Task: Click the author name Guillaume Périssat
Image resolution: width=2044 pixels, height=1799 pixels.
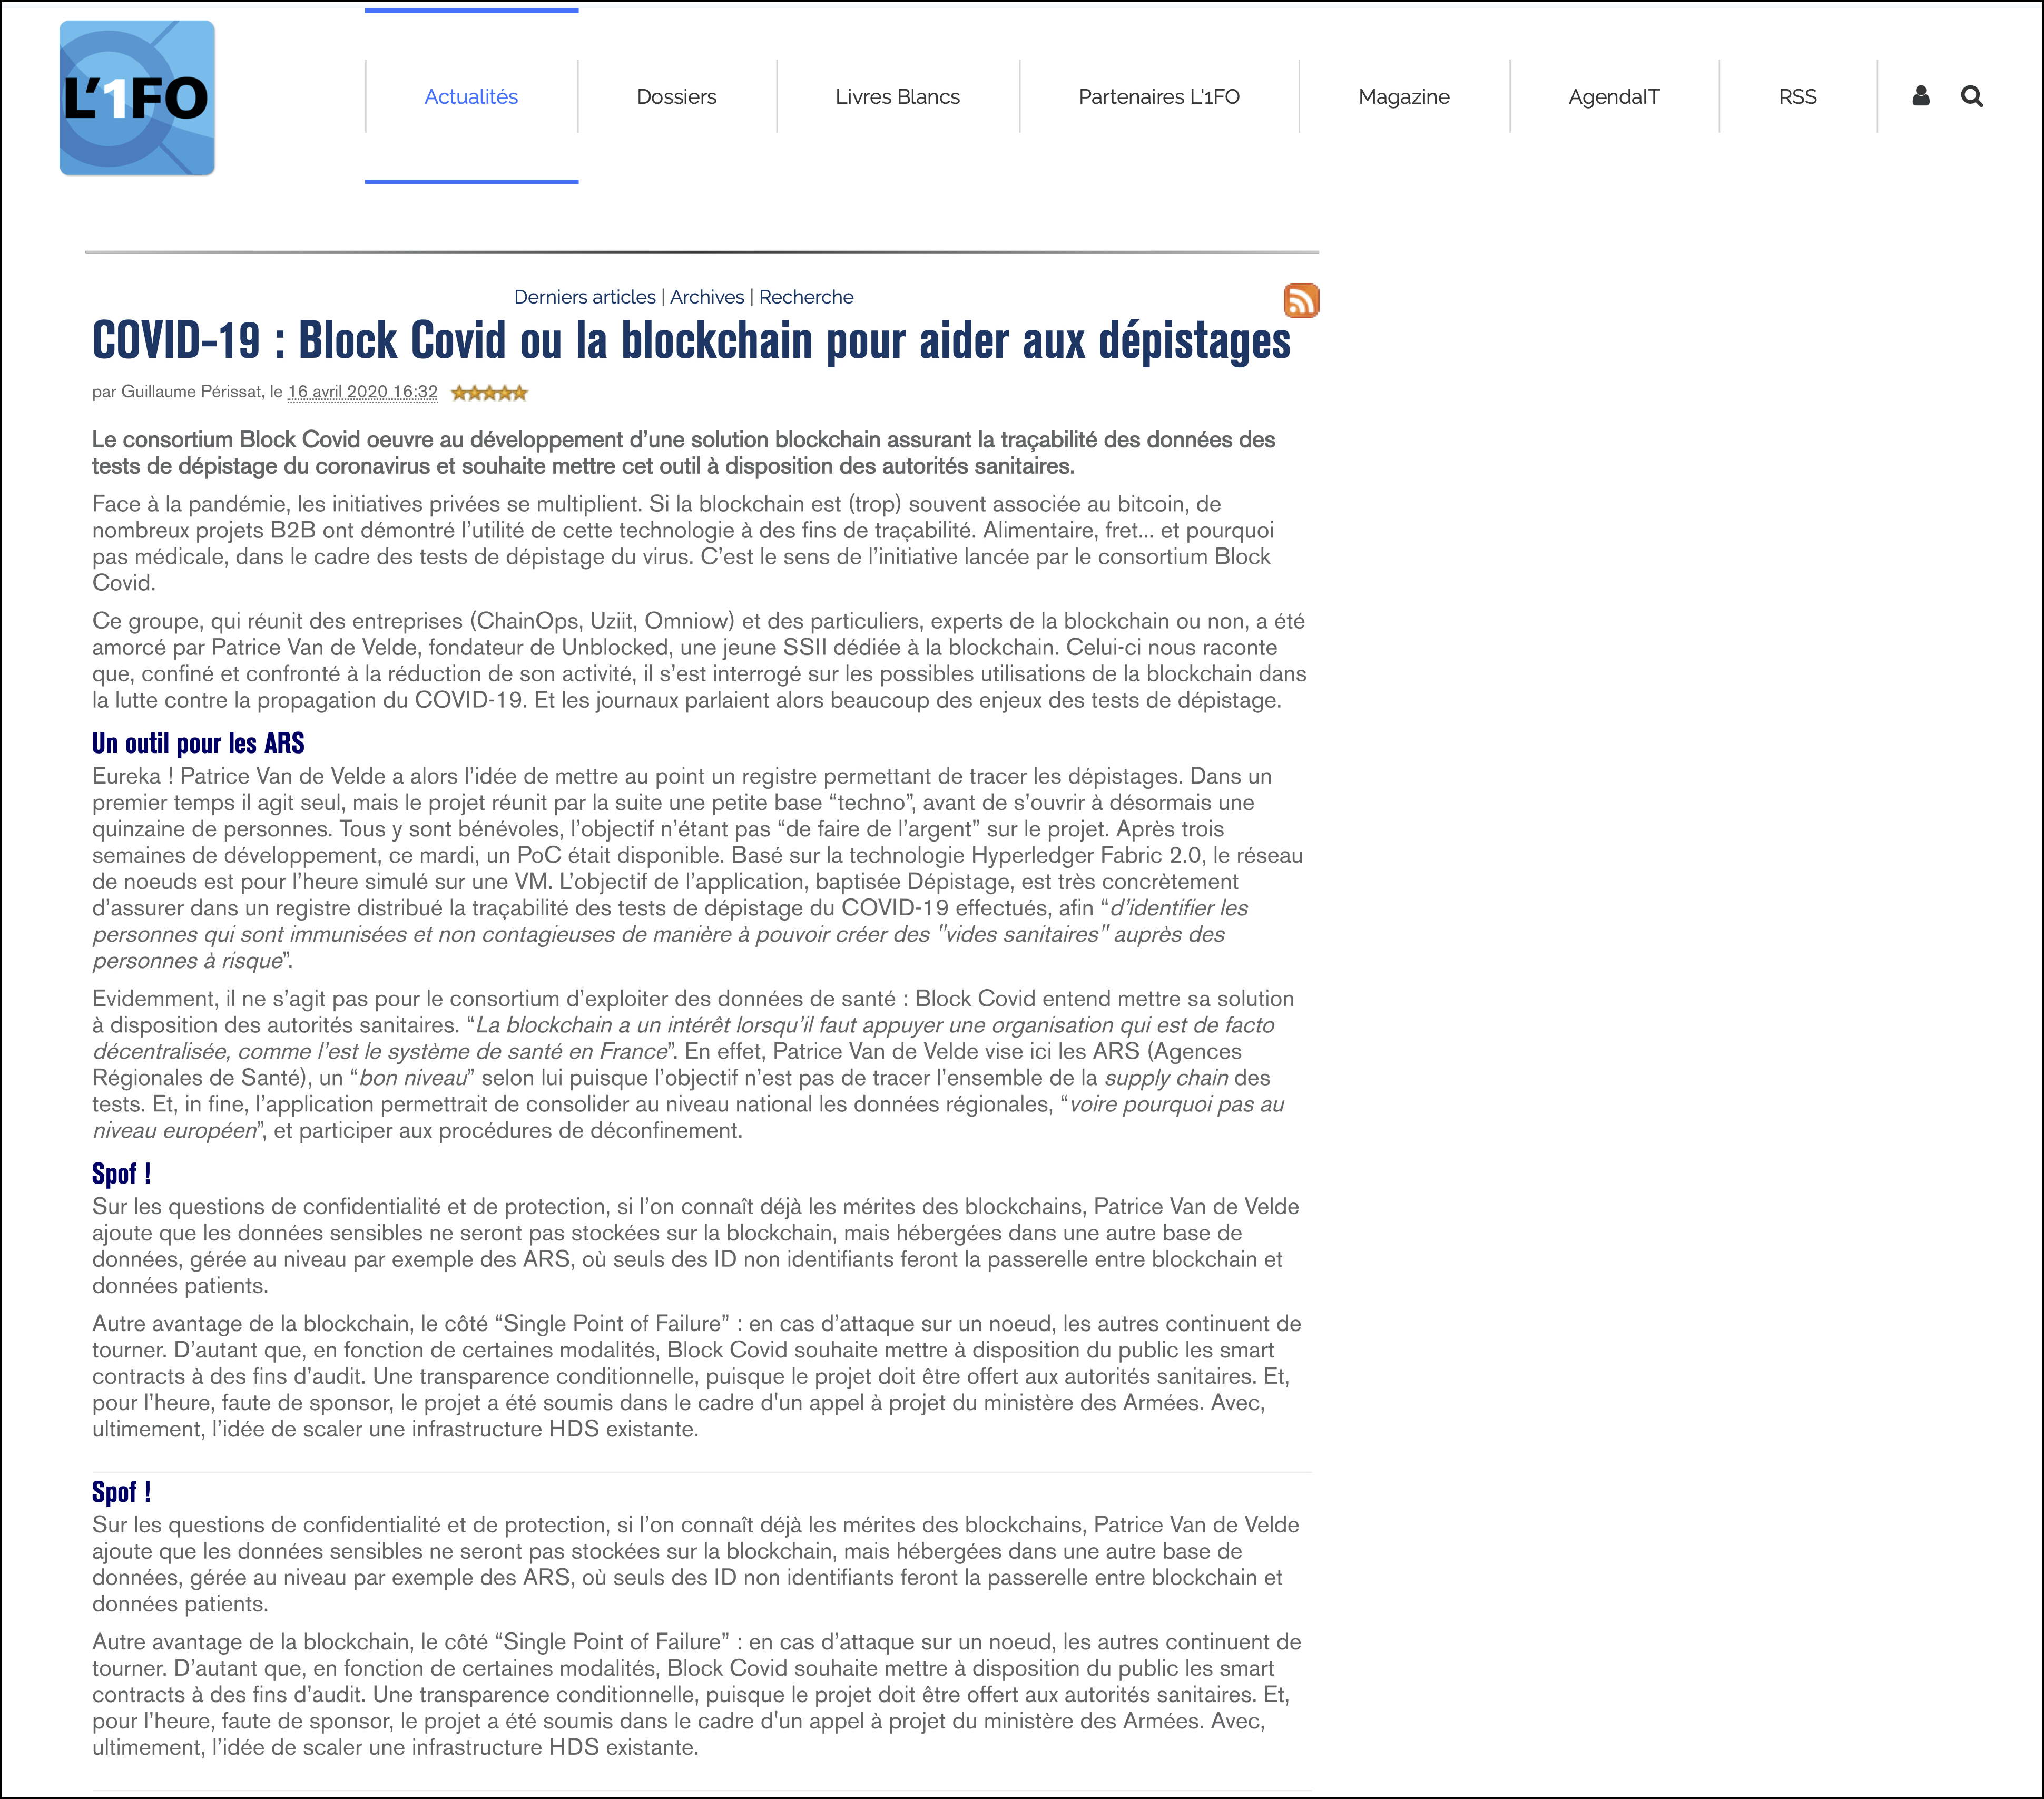Action: point(192,392)
